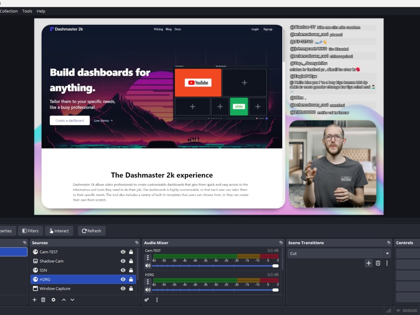Open advanced audio properties gears icon
420x315 pixels.
click(147, 300)
